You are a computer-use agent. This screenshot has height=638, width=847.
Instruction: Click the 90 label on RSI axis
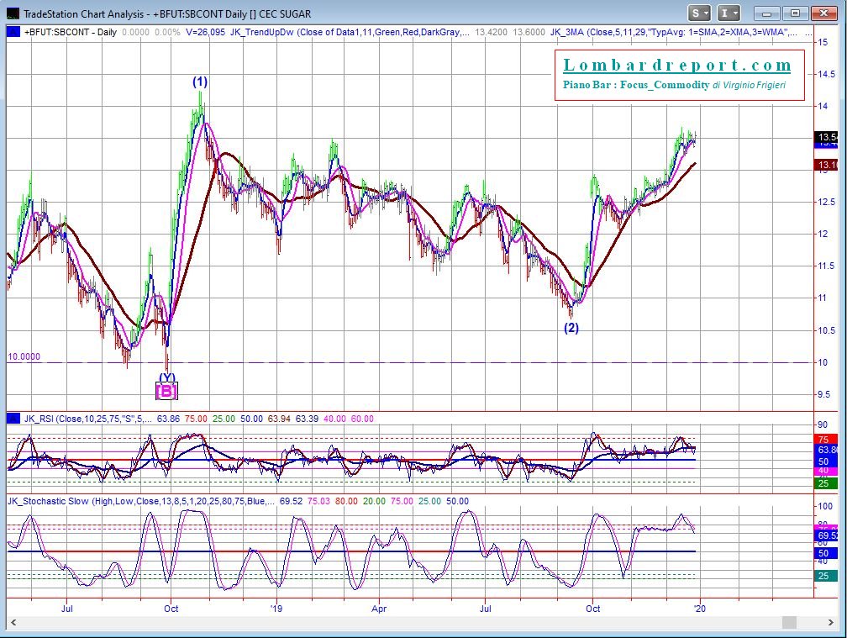click(x=823, y=424)
